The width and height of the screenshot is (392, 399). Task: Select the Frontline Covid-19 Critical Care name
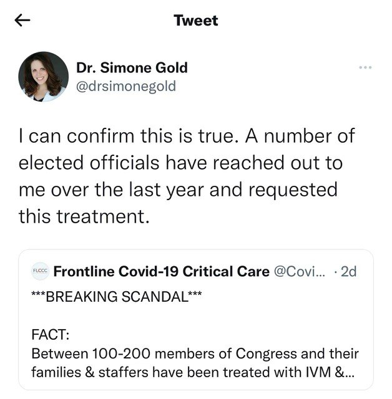[162, 272]
